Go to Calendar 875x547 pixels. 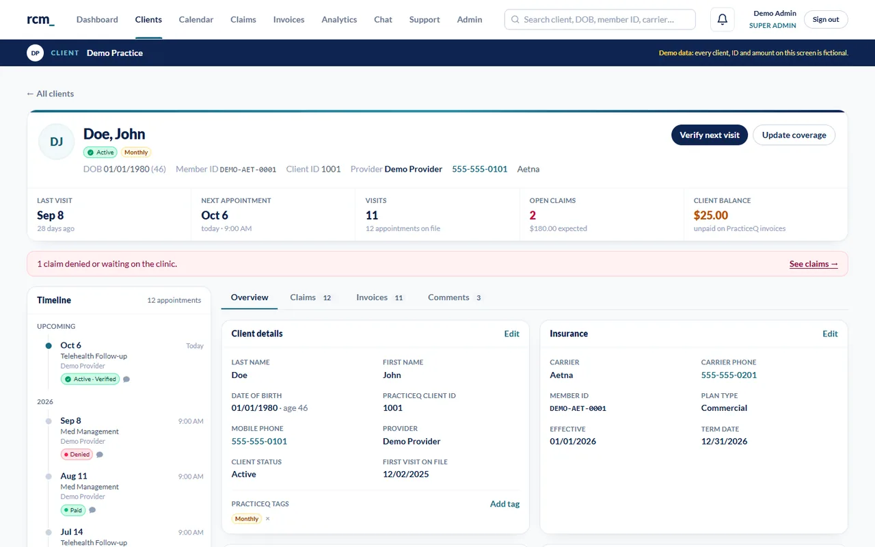(196, 19)
